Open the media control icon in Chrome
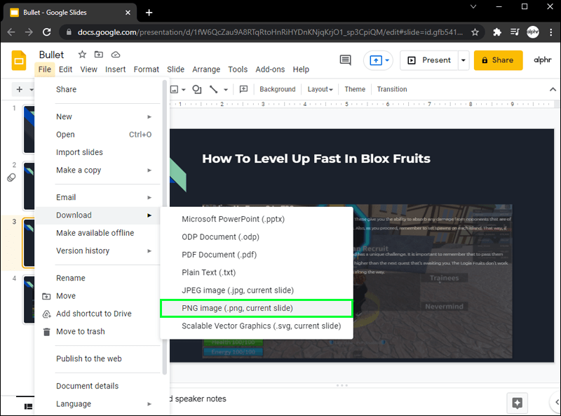This screenshot has width=561, height=416. (515, 32)
